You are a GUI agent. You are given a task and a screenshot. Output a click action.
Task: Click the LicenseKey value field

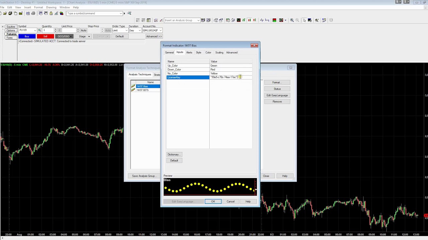coord(231,77)
